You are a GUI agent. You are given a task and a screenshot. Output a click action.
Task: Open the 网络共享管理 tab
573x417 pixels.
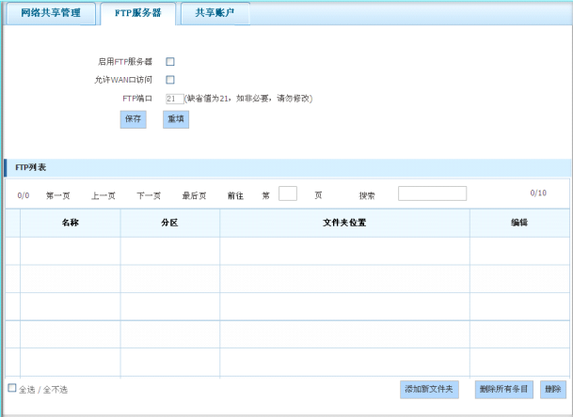point(52,13)
